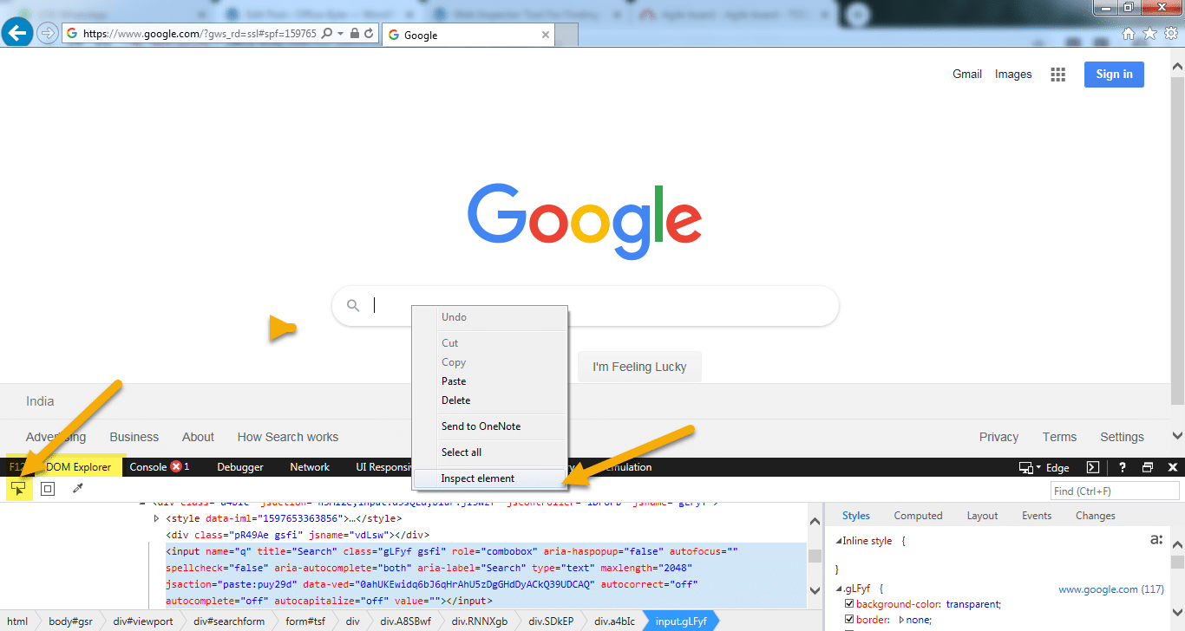Switch to the DOM Explorer tab
Screen dimensions: 1185x631
78,467
